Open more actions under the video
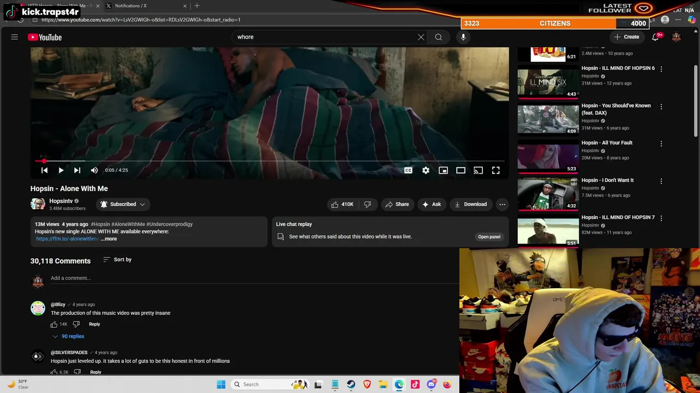The height and width of the screenshot is (393, 700). (502, 204)
